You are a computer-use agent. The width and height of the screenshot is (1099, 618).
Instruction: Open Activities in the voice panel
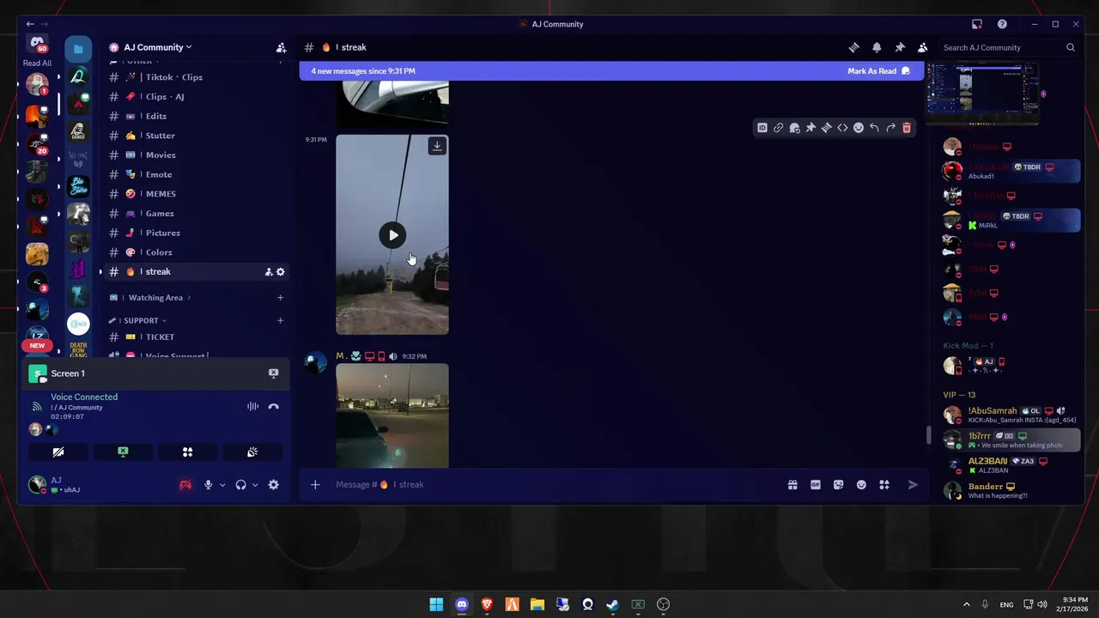pyautogui.click(x=187, y=451)
